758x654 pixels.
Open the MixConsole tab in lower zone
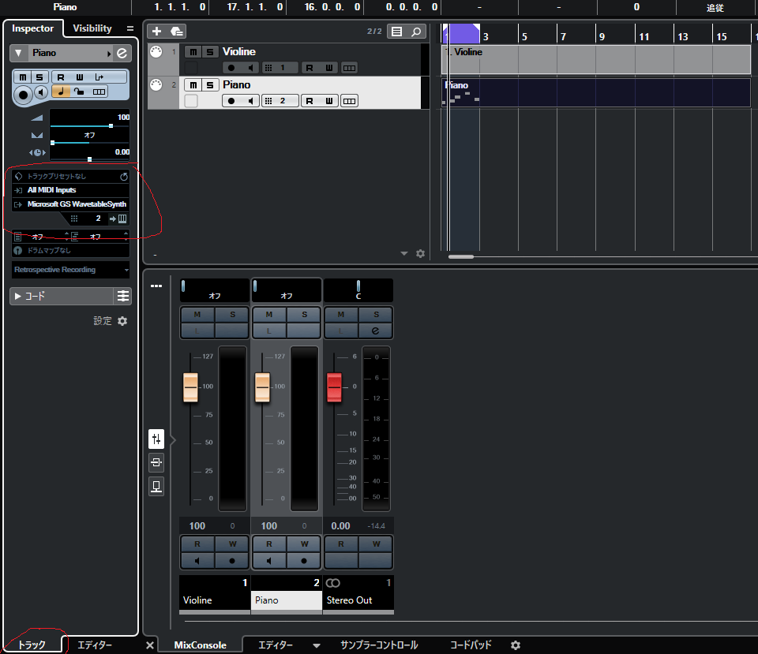coord(200,645)
